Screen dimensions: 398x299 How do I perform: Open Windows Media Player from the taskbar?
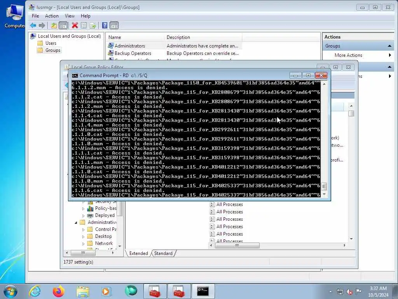coord(106,291)
